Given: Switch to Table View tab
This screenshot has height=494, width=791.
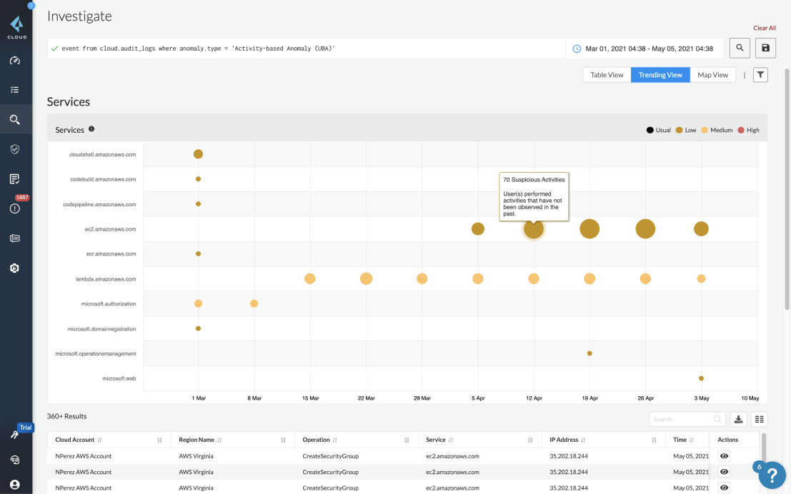Looking at the screenshot, I should tap(607, 75).
